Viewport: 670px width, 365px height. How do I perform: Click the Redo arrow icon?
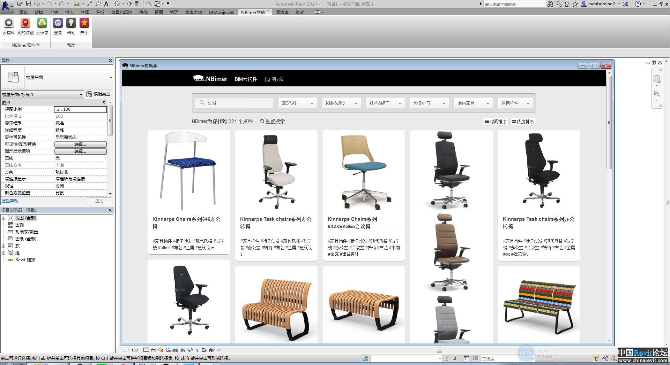[x=62, y=4]
